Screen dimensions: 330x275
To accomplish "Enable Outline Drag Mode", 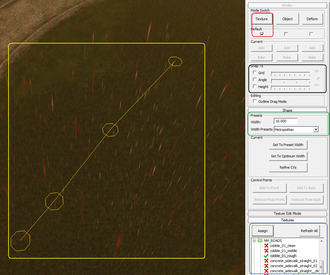I will pos(255,101).
